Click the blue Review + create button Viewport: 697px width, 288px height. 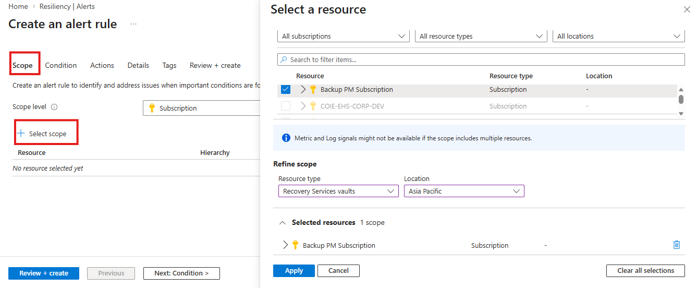click(x=44, y=273)
